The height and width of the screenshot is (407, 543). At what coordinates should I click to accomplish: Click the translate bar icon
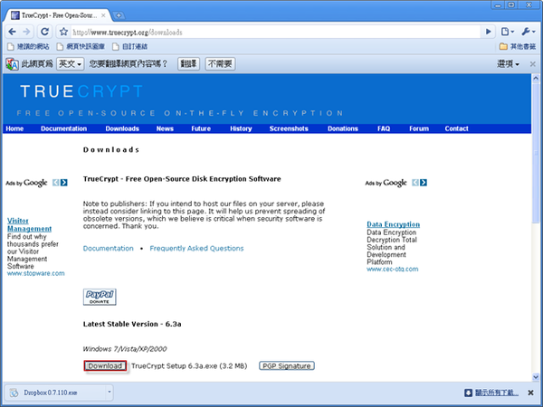point(12,64)
